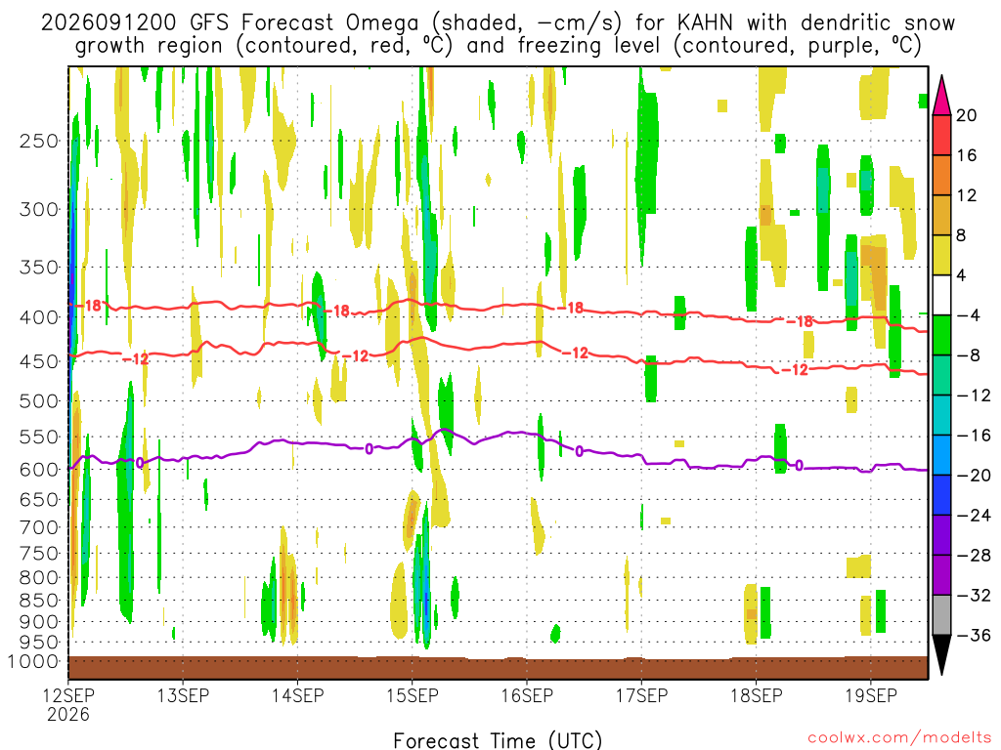Screen dimensions: 1001x750
Task: Click the Forecast Time (UTC) axis title
Action: [x=498, y=740]
